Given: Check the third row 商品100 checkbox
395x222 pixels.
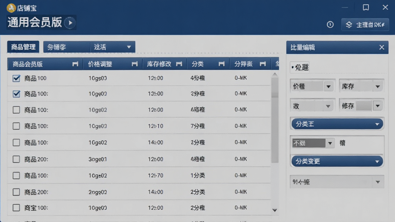Looking at the screenshot, I should click(16, 110).
